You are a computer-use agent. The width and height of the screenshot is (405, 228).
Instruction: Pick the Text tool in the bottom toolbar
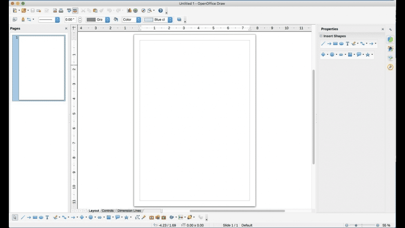[x=47, y=217]
